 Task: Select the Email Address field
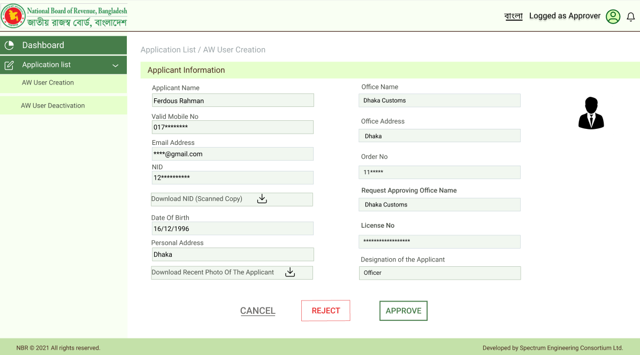[x=233, y=154]
